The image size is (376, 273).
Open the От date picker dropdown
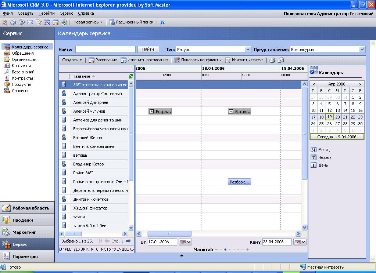(185, 242)
